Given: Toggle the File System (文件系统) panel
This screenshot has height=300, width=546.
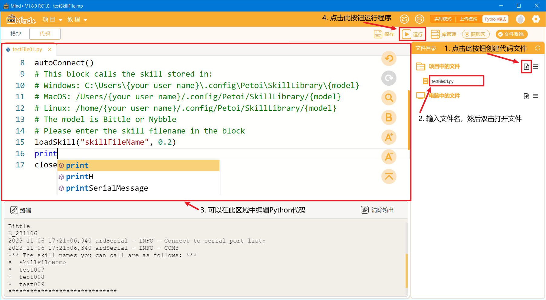Looking at the screenshot, I should 511,34.
